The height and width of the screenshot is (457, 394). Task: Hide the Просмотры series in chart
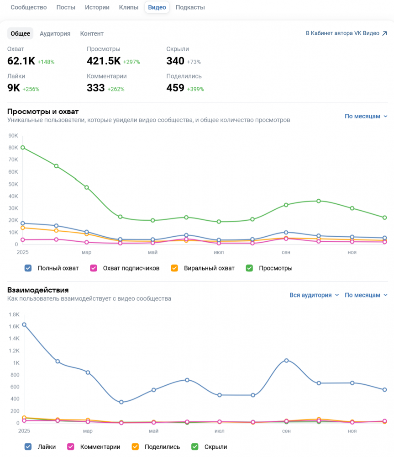tap(249, 268)
